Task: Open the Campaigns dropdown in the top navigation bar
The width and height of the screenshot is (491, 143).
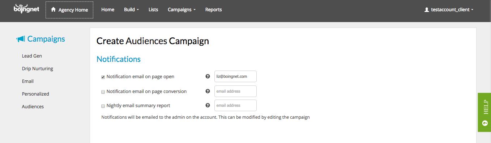Action: (x=182, y=10)
